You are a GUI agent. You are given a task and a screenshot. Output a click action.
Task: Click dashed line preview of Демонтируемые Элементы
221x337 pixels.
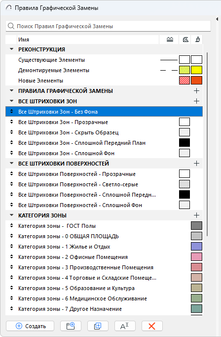(169, 70)
